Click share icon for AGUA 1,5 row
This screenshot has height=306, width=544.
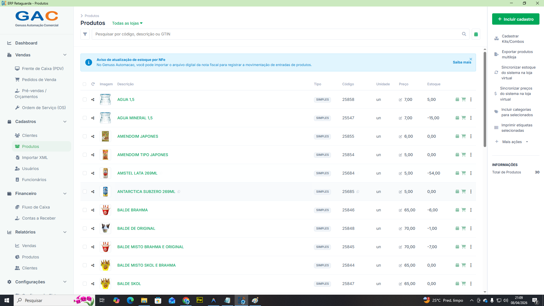pyautogui.click(x=93, y=99)
